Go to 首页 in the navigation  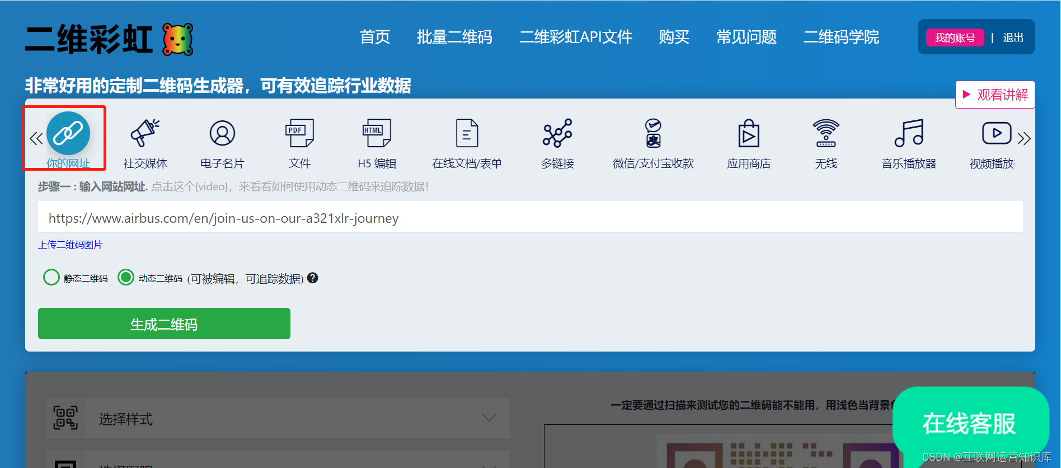pos(375,37)
